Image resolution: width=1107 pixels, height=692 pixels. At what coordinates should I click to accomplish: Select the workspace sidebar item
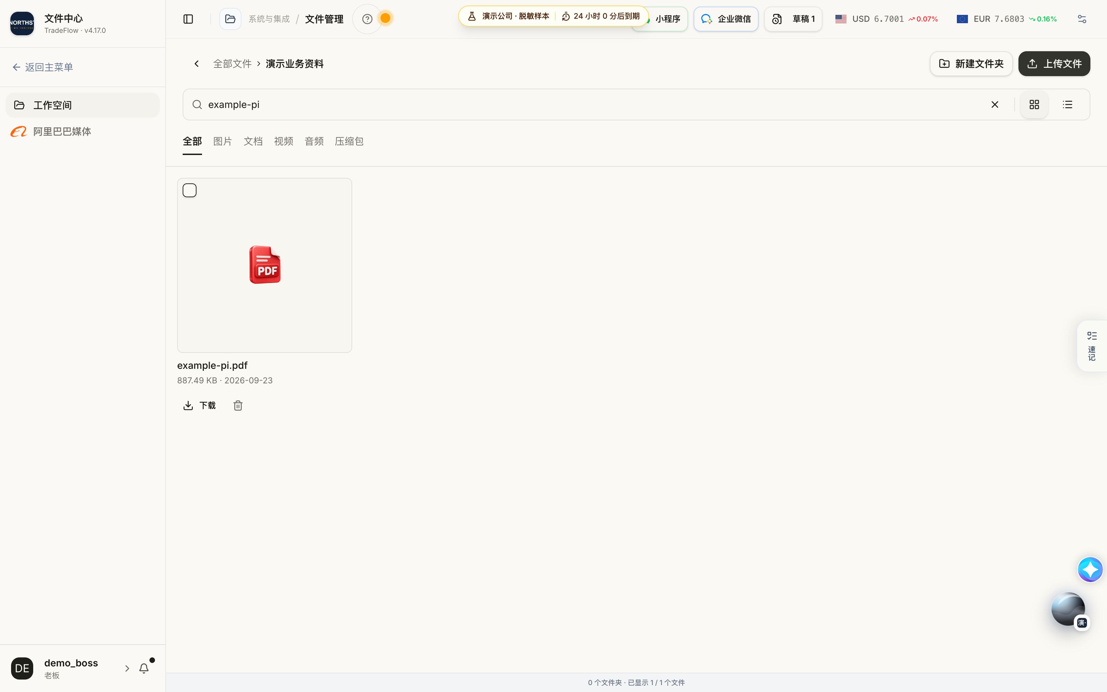coord(83,105)
